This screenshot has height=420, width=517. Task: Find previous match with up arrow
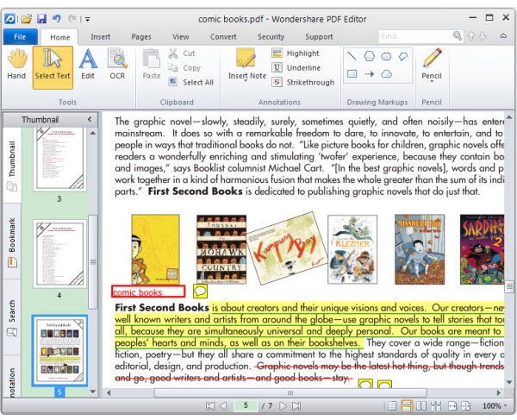point(470,36)
